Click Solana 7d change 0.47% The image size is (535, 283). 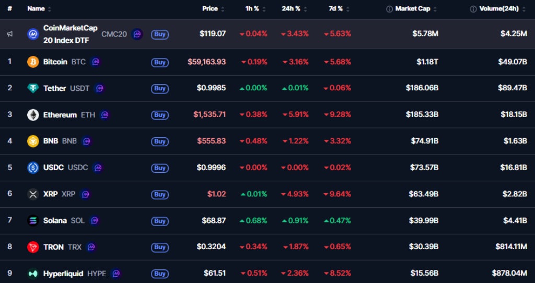pos(338,220)
